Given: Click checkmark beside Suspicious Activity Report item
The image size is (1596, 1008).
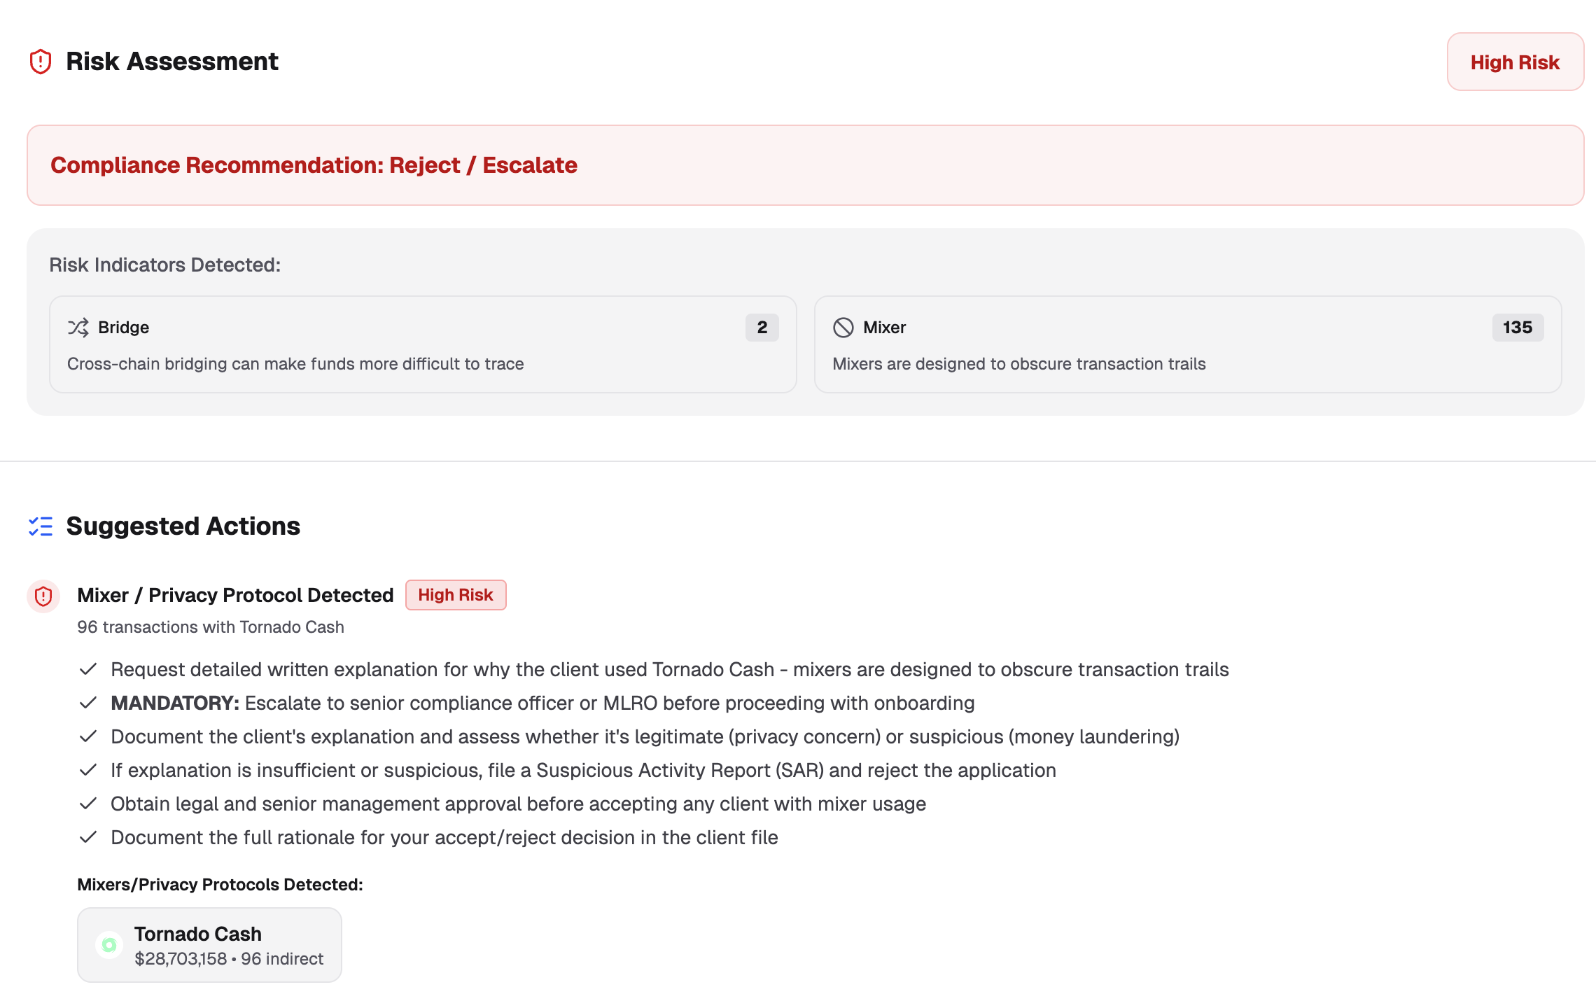Looking at the screenshot, I should pos(88,770).
